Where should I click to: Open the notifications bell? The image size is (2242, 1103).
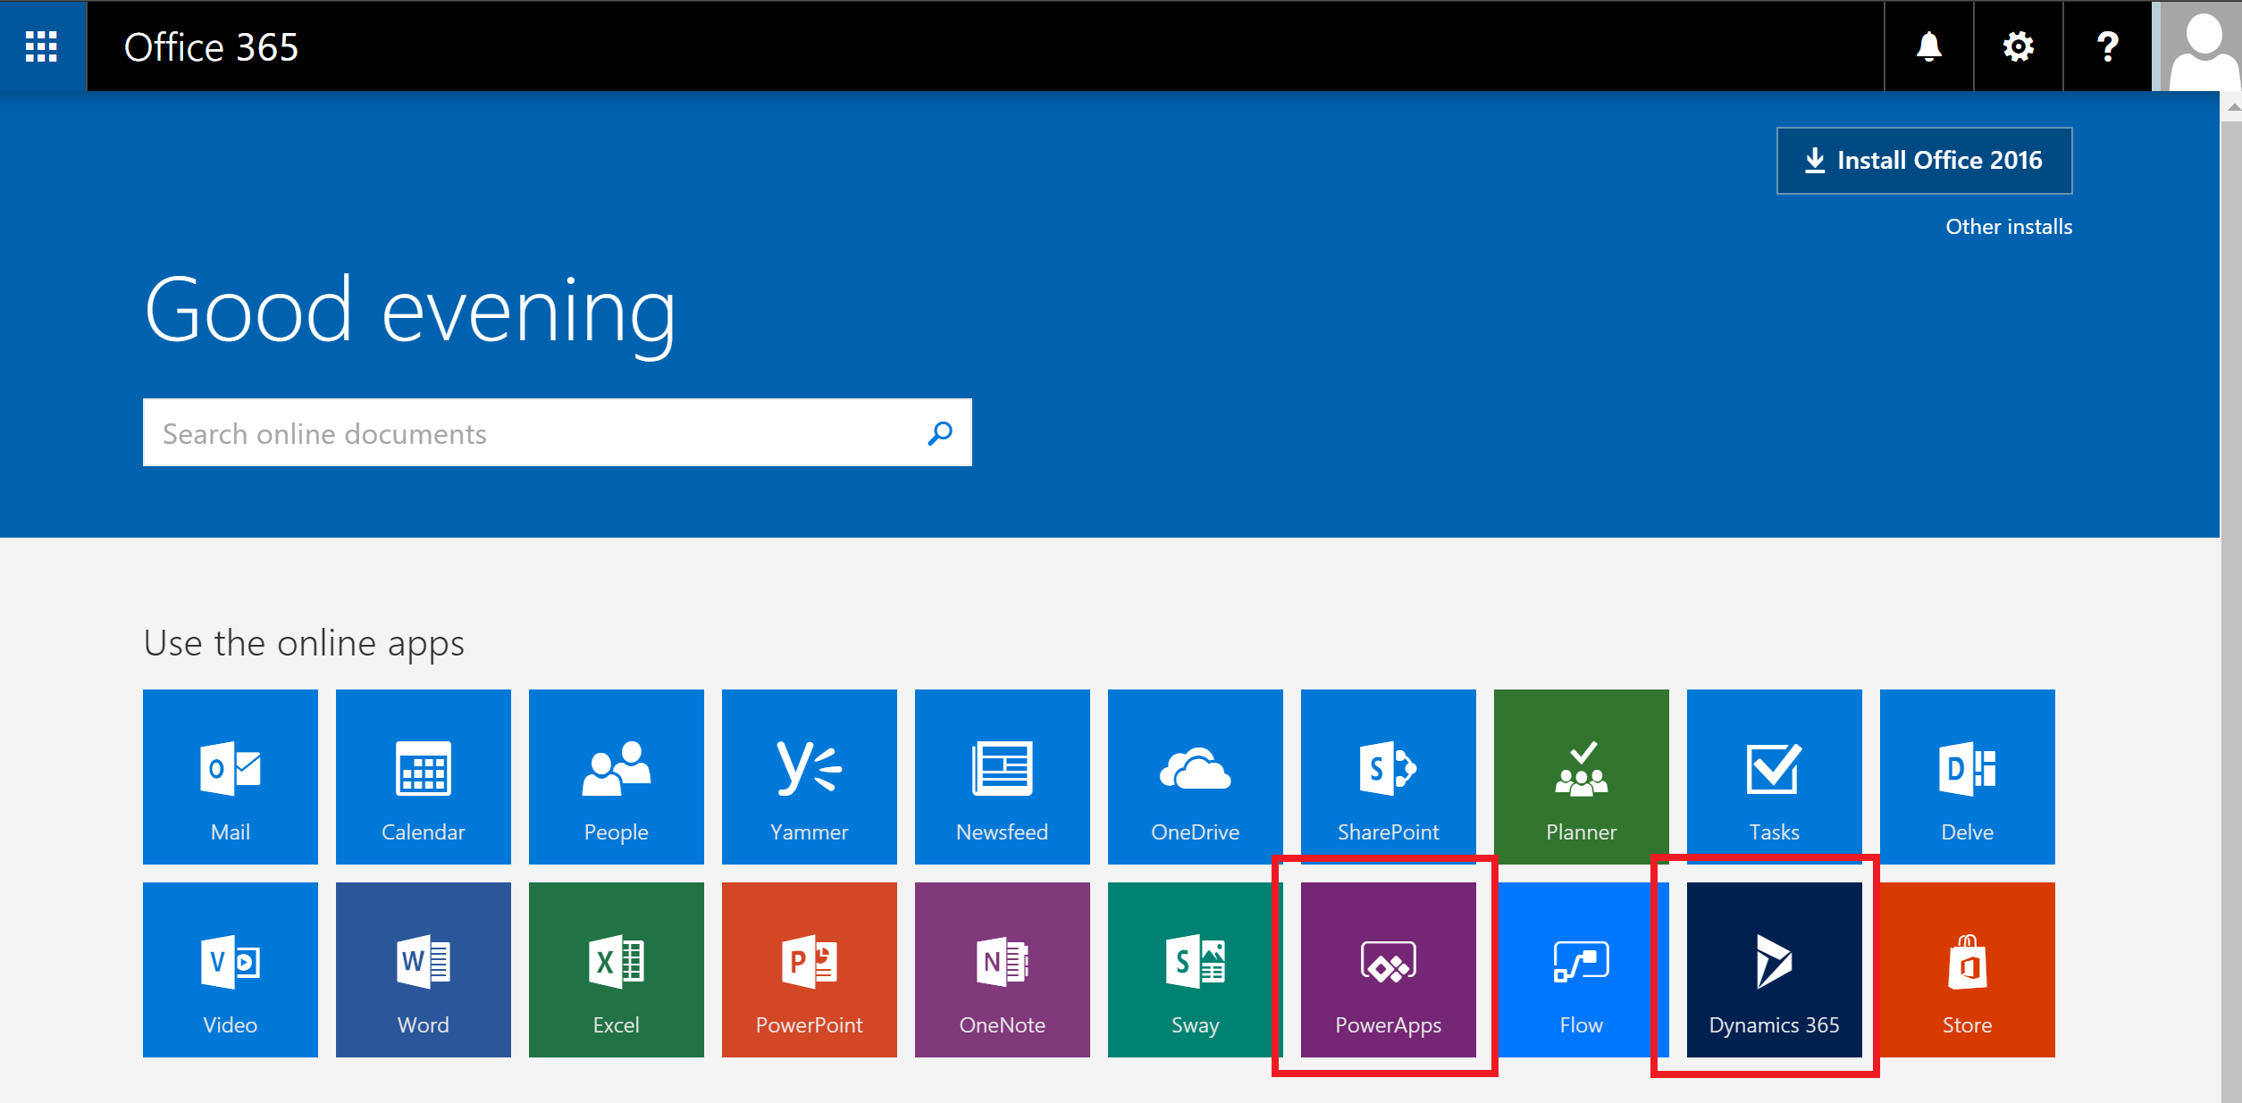[x=1929, y=46]
